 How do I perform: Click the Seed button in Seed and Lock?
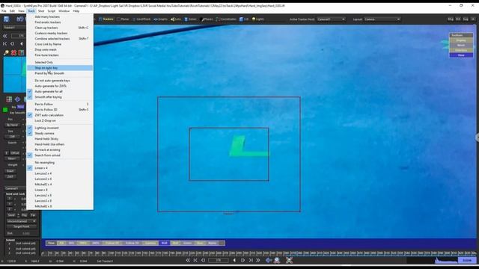(11, 215)
